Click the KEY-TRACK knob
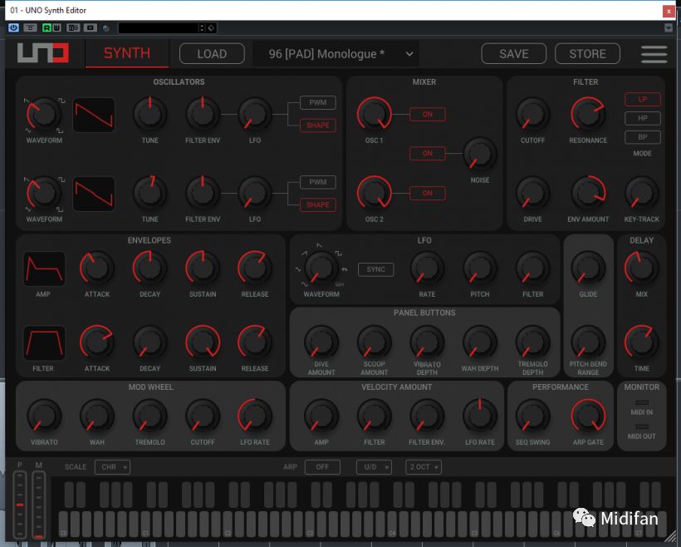This screenshot has width=681, height=547. (642, 194)
